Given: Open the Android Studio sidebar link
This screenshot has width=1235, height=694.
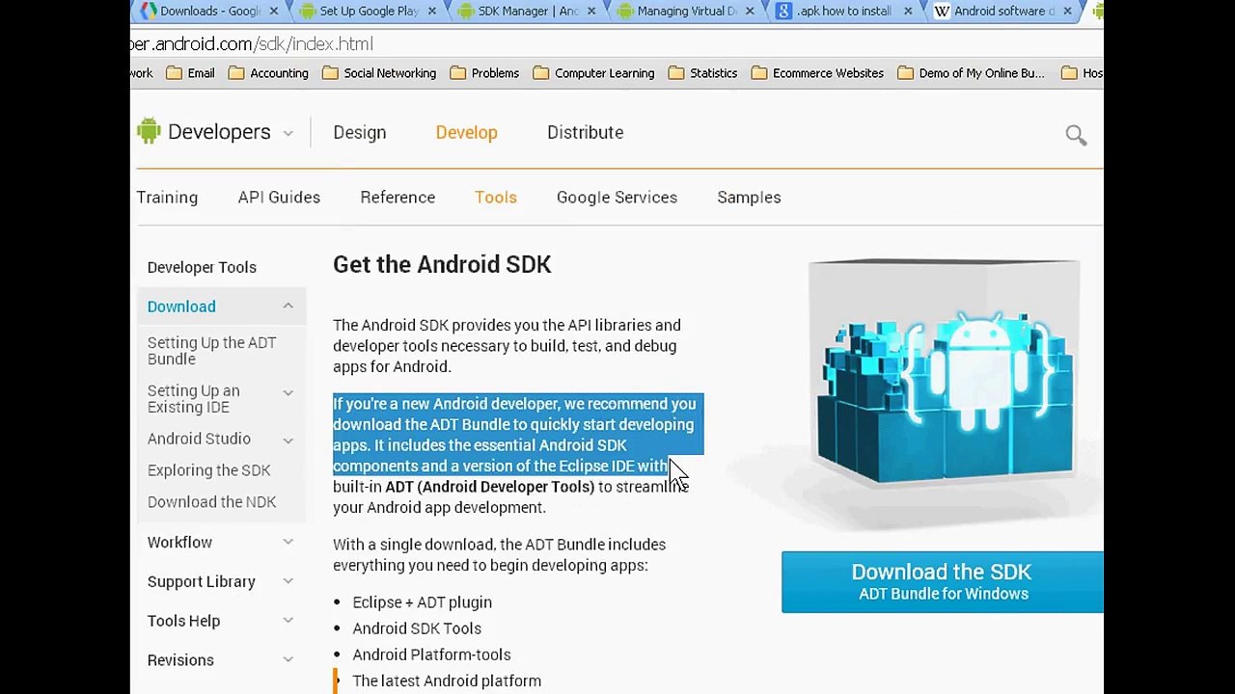Looking at the screenshot, I should coord(199,439).
